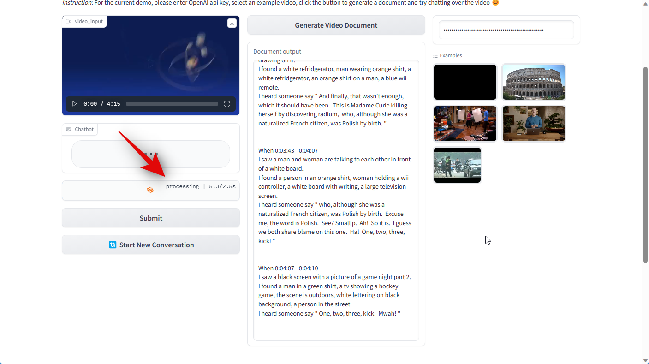Open the video in fullscreen mode
Screen dimensions: 649x364
click(227, 104)
